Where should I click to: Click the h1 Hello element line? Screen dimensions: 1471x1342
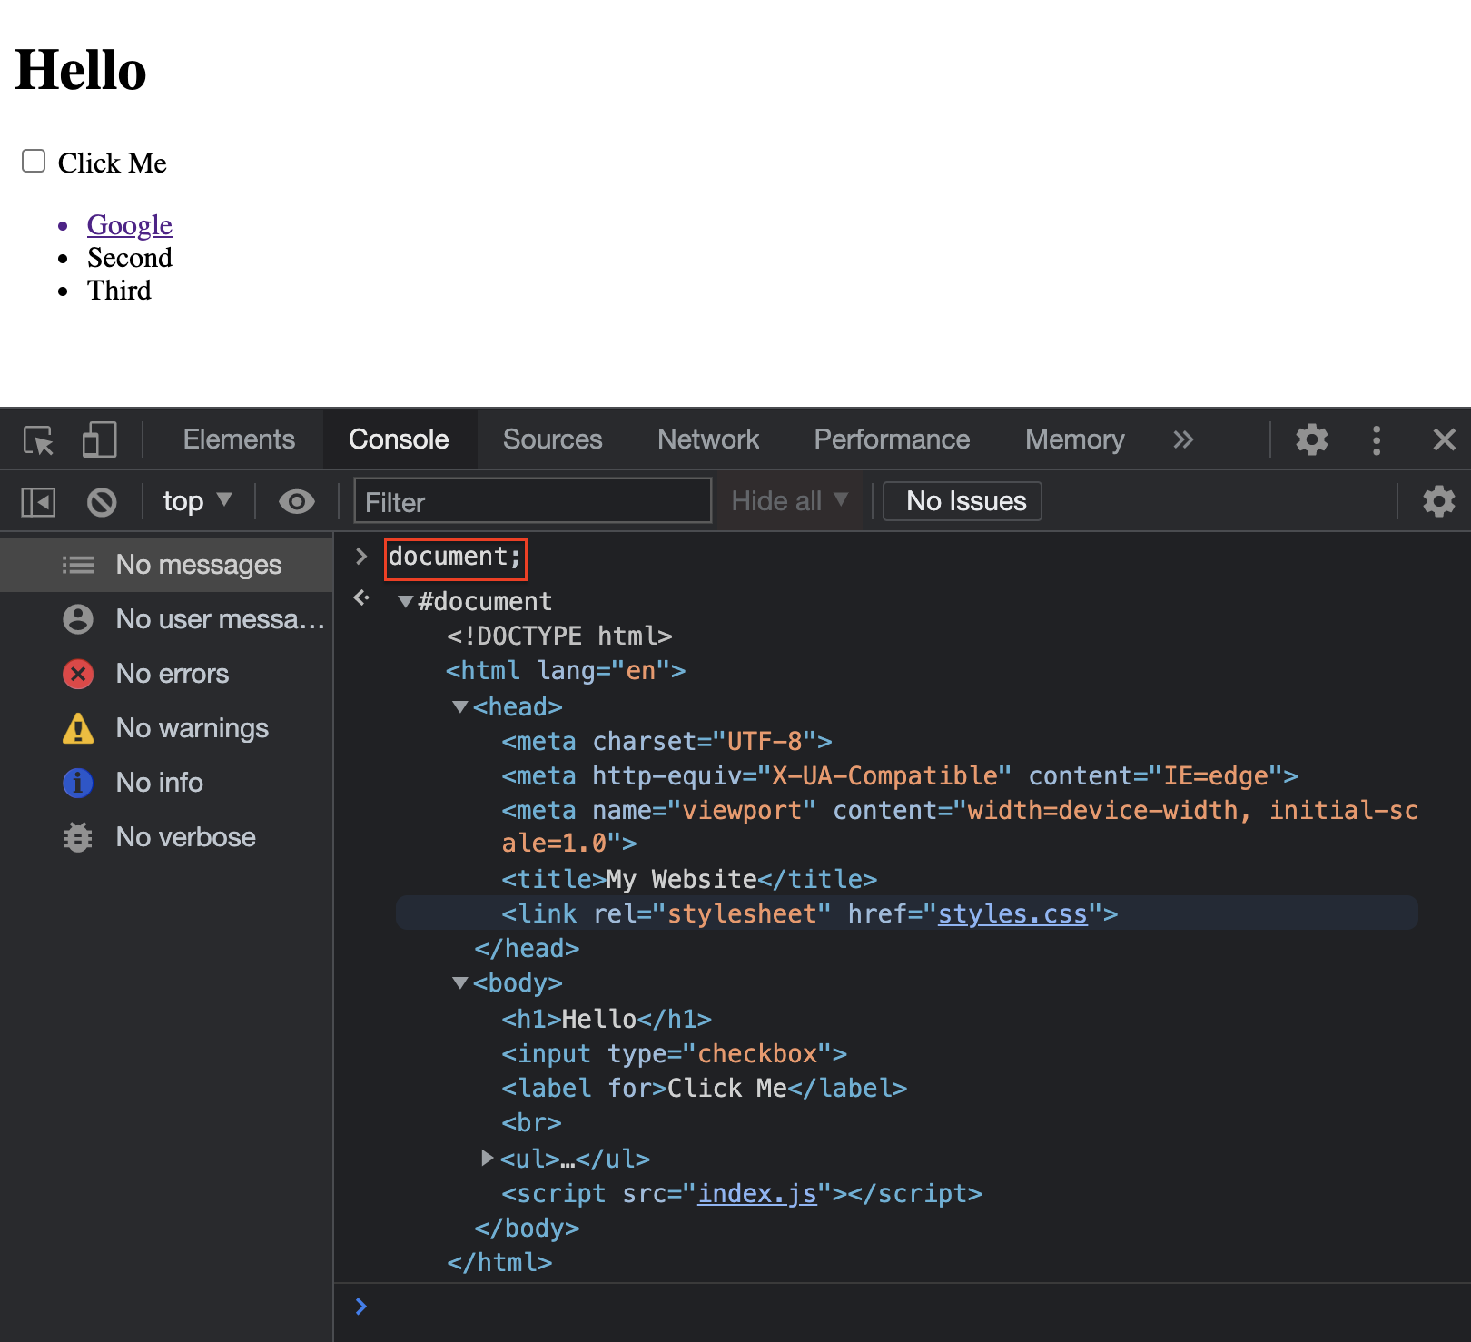coord(607,1019)
